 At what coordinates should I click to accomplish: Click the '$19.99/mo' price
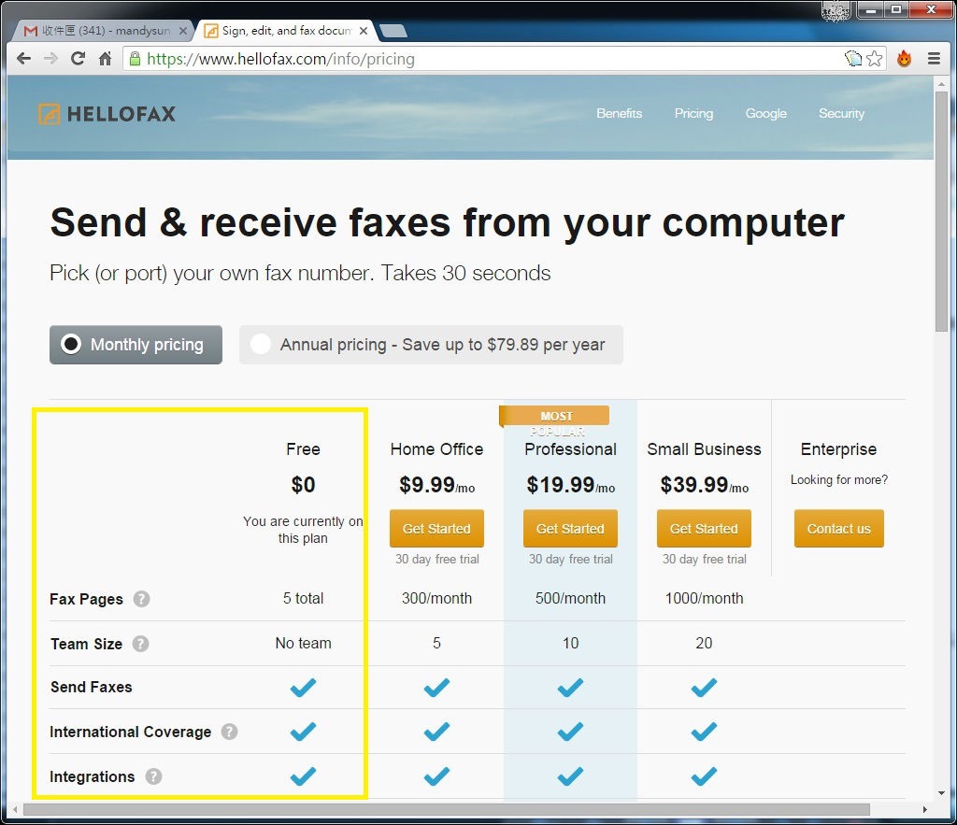tap(571, 485)
